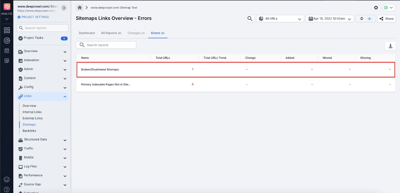Screen dimensions: 400x193
Task: Click the download report icon
Action: click(x=390, y=46)
